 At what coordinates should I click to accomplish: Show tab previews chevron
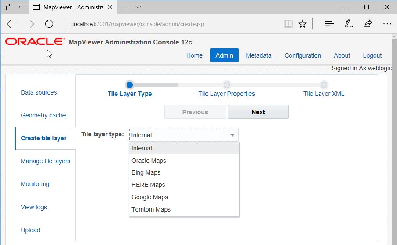[x=138, y=7]
